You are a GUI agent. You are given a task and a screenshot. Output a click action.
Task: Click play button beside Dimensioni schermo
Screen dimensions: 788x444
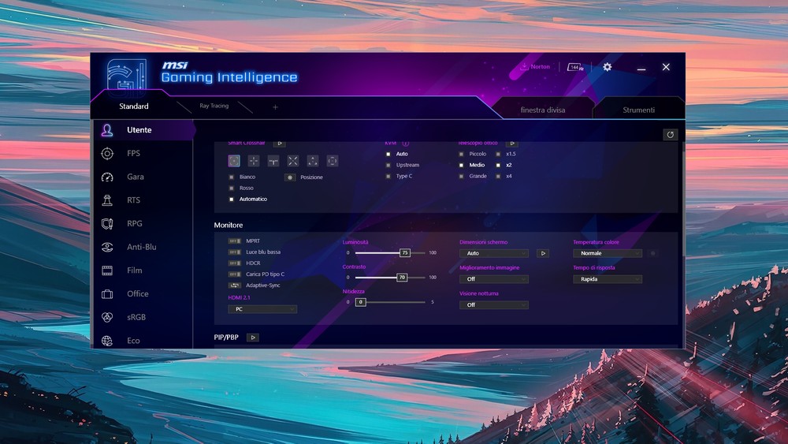pyautogui.click(x=543, y=253)
